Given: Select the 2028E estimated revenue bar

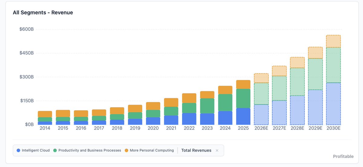Looking at the screenshot, I should [x=297, y=91].
